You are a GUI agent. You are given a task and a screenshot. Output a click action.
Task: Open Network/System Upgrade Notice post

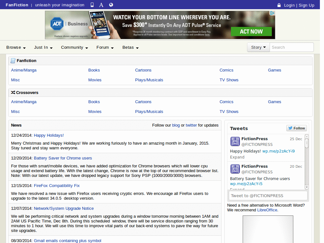pyautogui.click(x=64, y=208)
